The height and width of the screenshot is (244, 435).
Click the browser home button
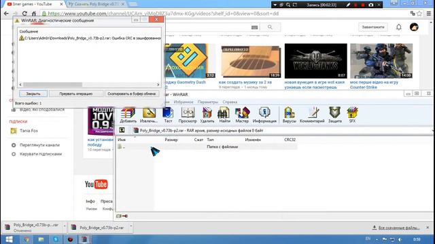[x=34, y=14]
